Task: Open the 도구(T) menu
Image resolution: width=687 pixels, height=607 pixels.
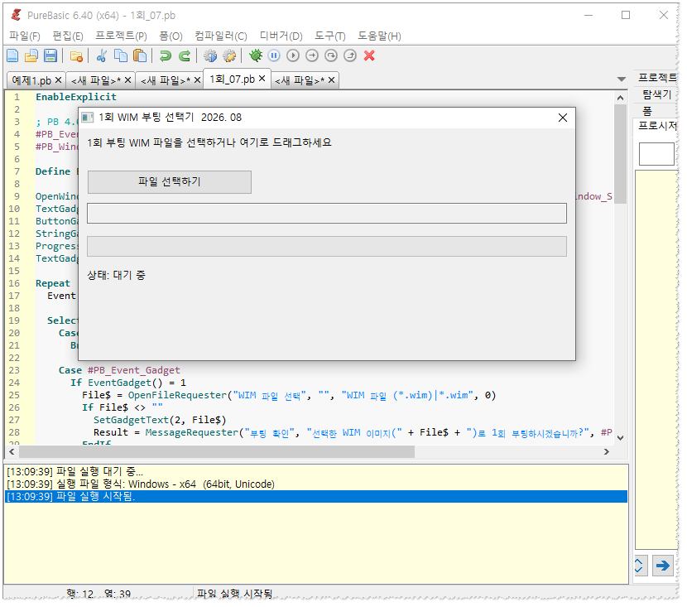Action: [x=330, y=36]
